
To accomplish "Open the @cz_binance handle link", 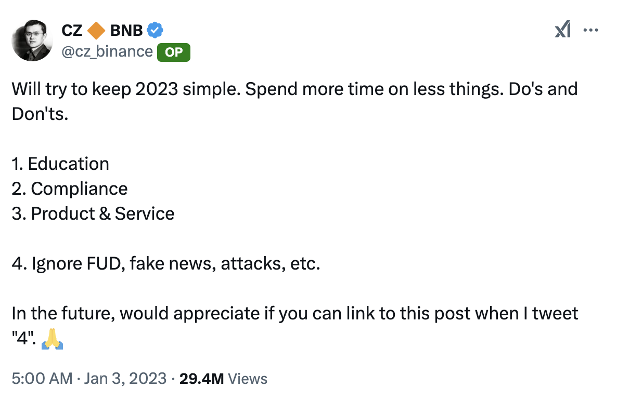I will click(x=107, y=51).
